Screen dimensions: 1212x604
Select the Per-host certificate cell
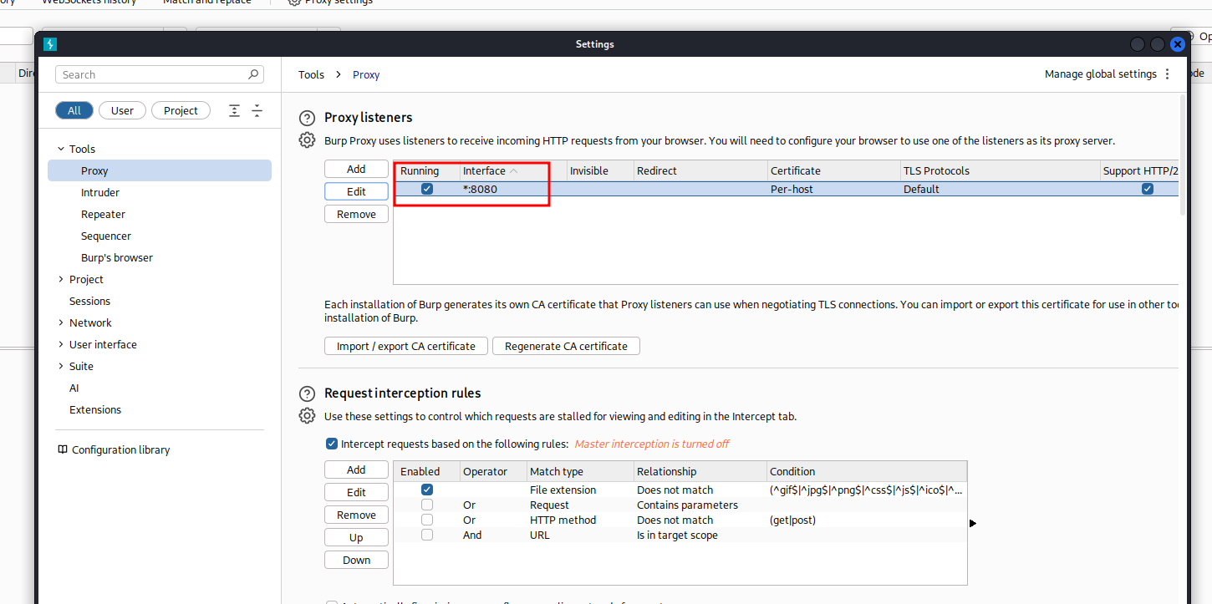click(x=833, y=189)
